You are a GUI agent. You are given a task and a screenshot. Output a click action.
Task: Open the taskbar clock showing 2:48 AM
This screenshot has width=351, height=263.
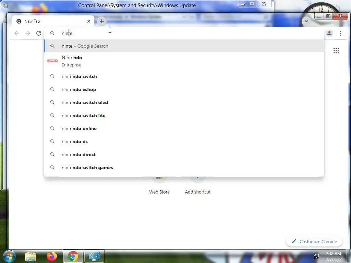pyautogui.click(x=334, y=256)
